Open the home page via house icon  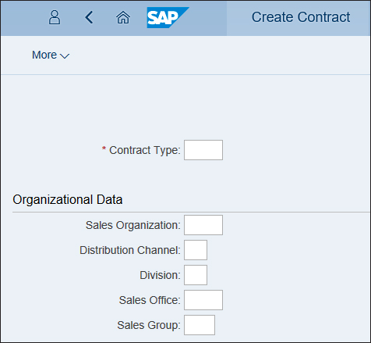point(123,18)
